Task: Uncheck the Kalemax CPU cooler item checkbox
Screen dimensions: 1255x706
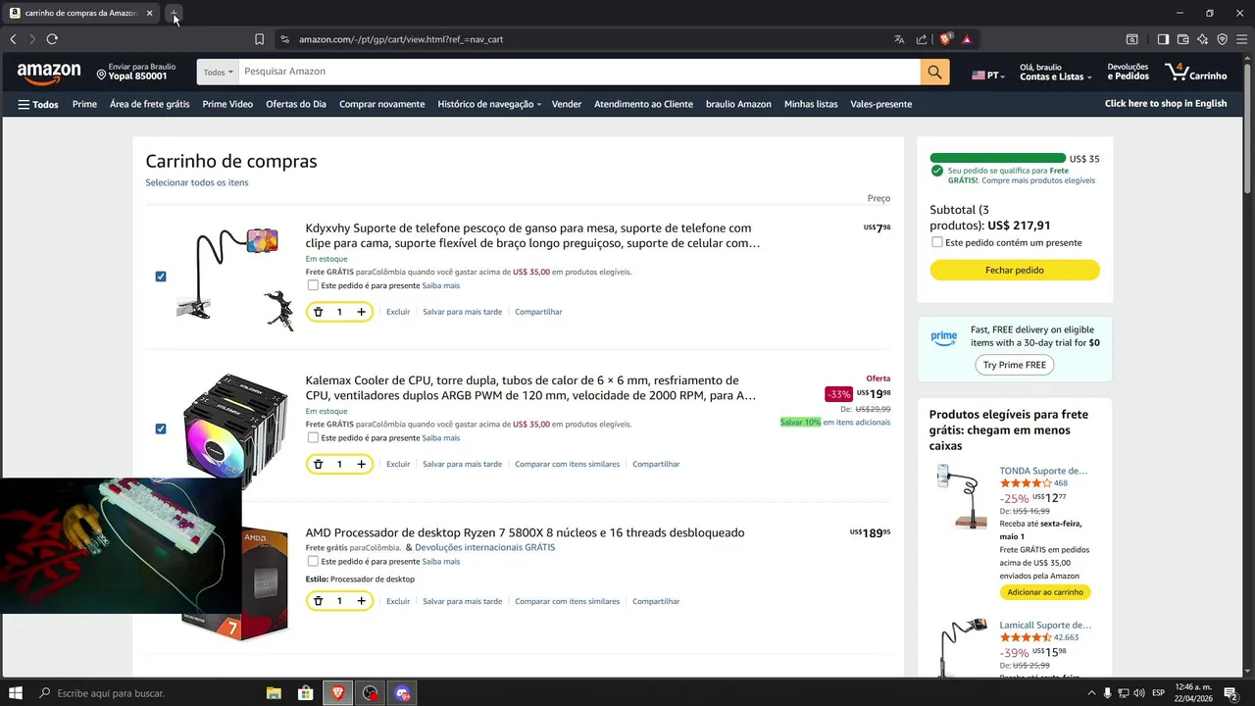Action: 161,429
